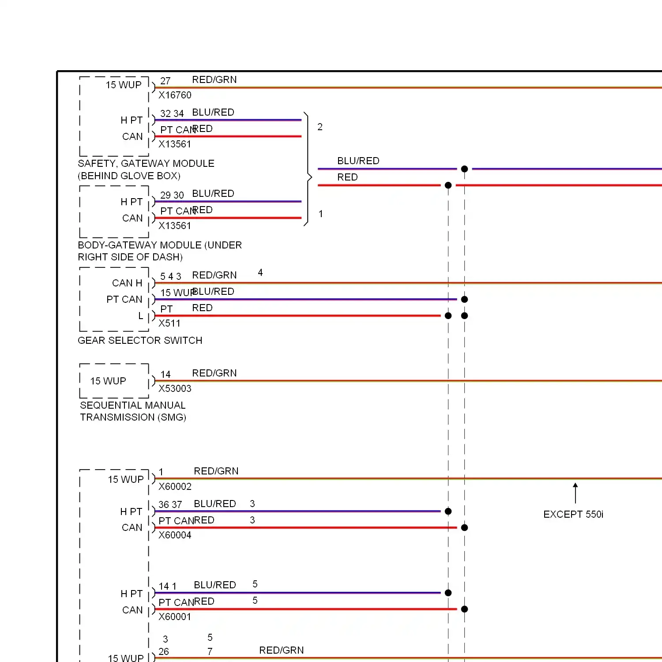The image size is (662, 662).
Task: Click the BLU/RED label beside pins 36 37
Action: pos(215,504)
